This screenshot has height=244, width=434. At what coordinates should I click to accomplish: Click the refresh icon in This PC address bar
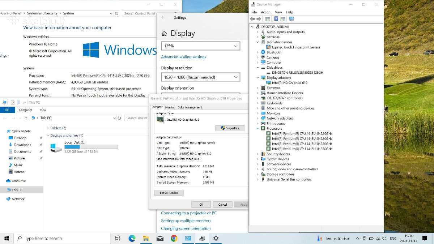[x=119, y=118]
